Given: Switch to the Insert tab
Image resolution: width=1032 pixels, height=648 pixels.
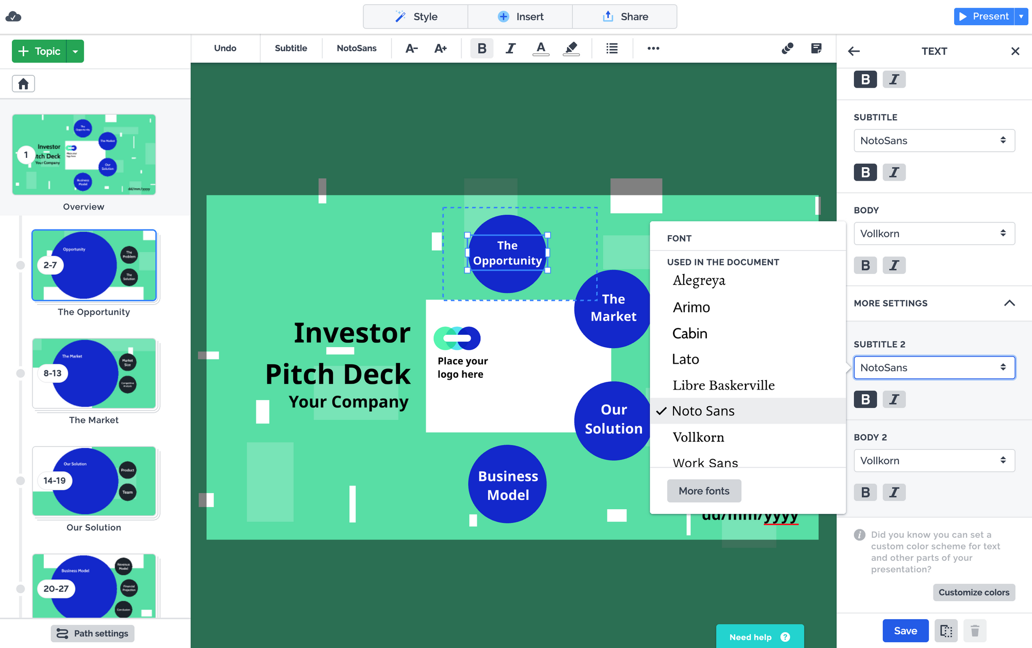Looking at the screenshot, I should point(520,16).
